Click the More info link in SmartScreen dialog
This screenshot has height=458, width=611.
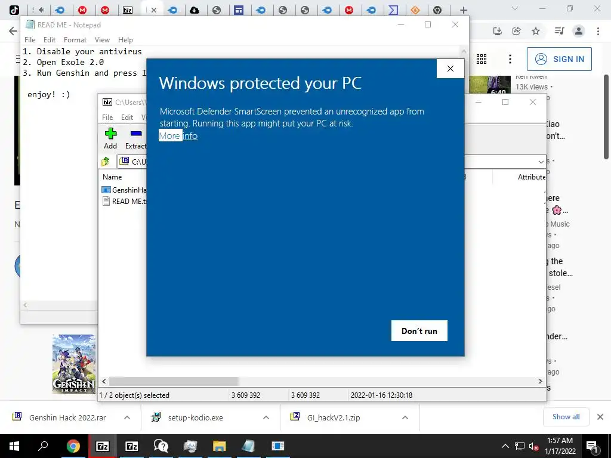(178, 135)
